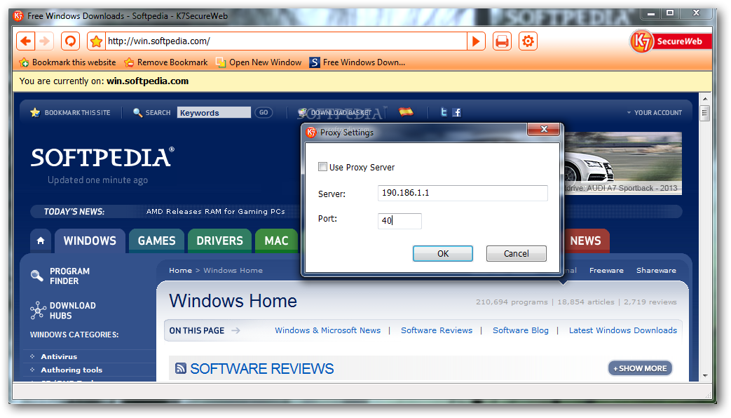Screen dimensions: 731x418
Task: Switch to the MAC tab
Action: click(276, 241)
